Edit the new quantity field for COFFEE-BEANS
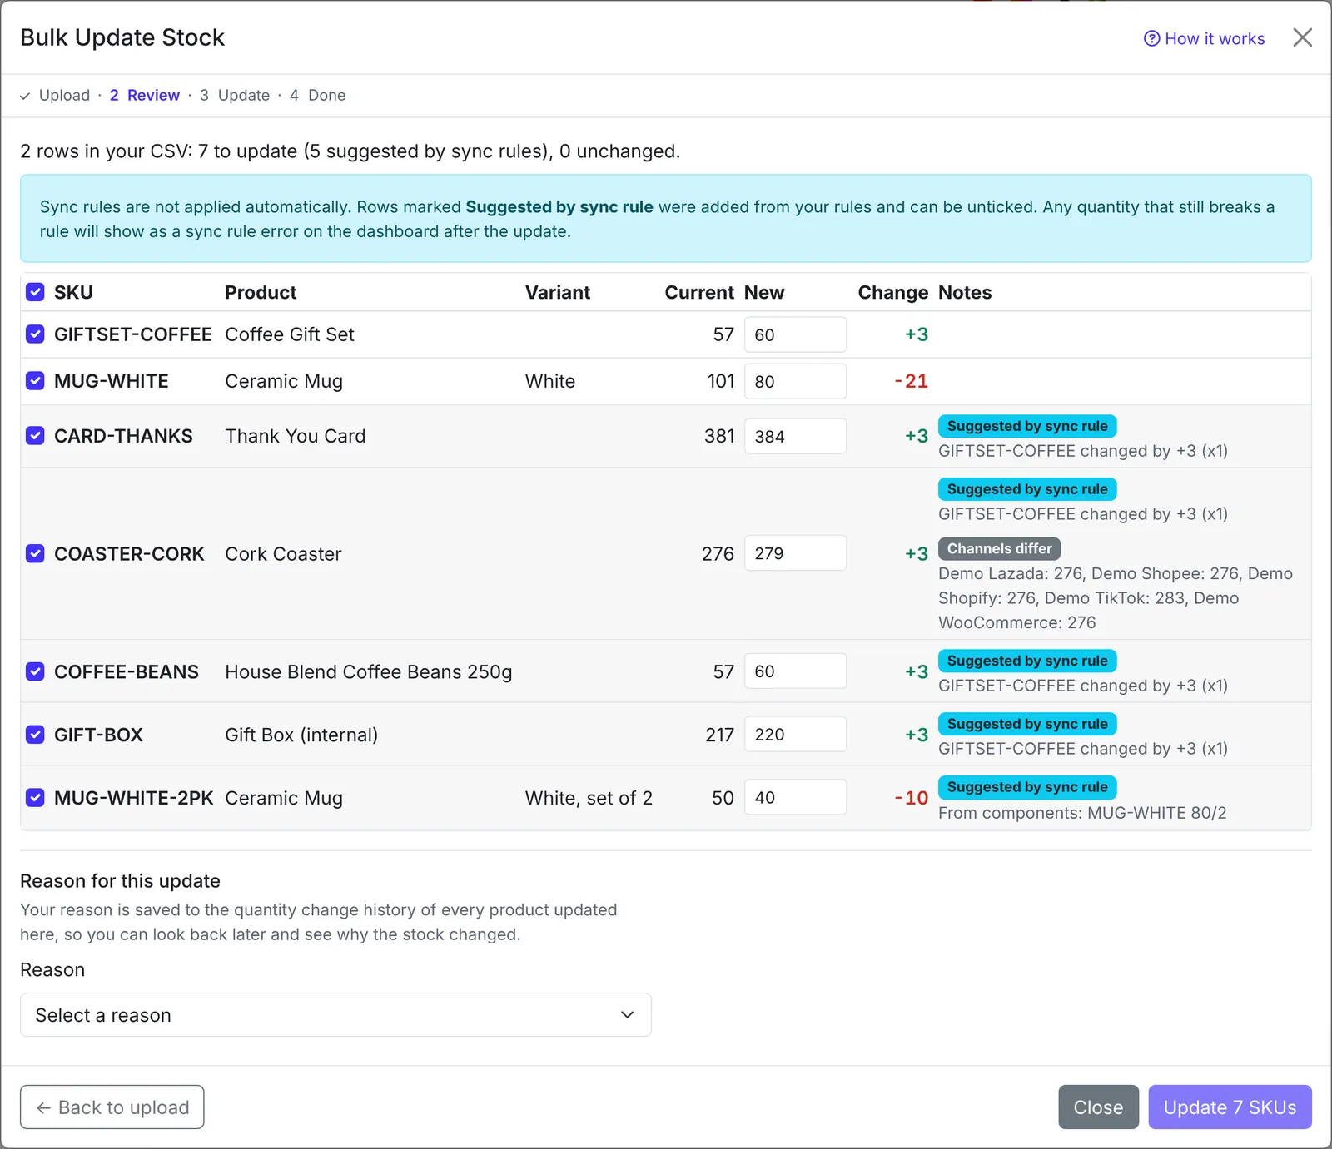The width and height of the screenshot is (1332, 1149). 795,671
